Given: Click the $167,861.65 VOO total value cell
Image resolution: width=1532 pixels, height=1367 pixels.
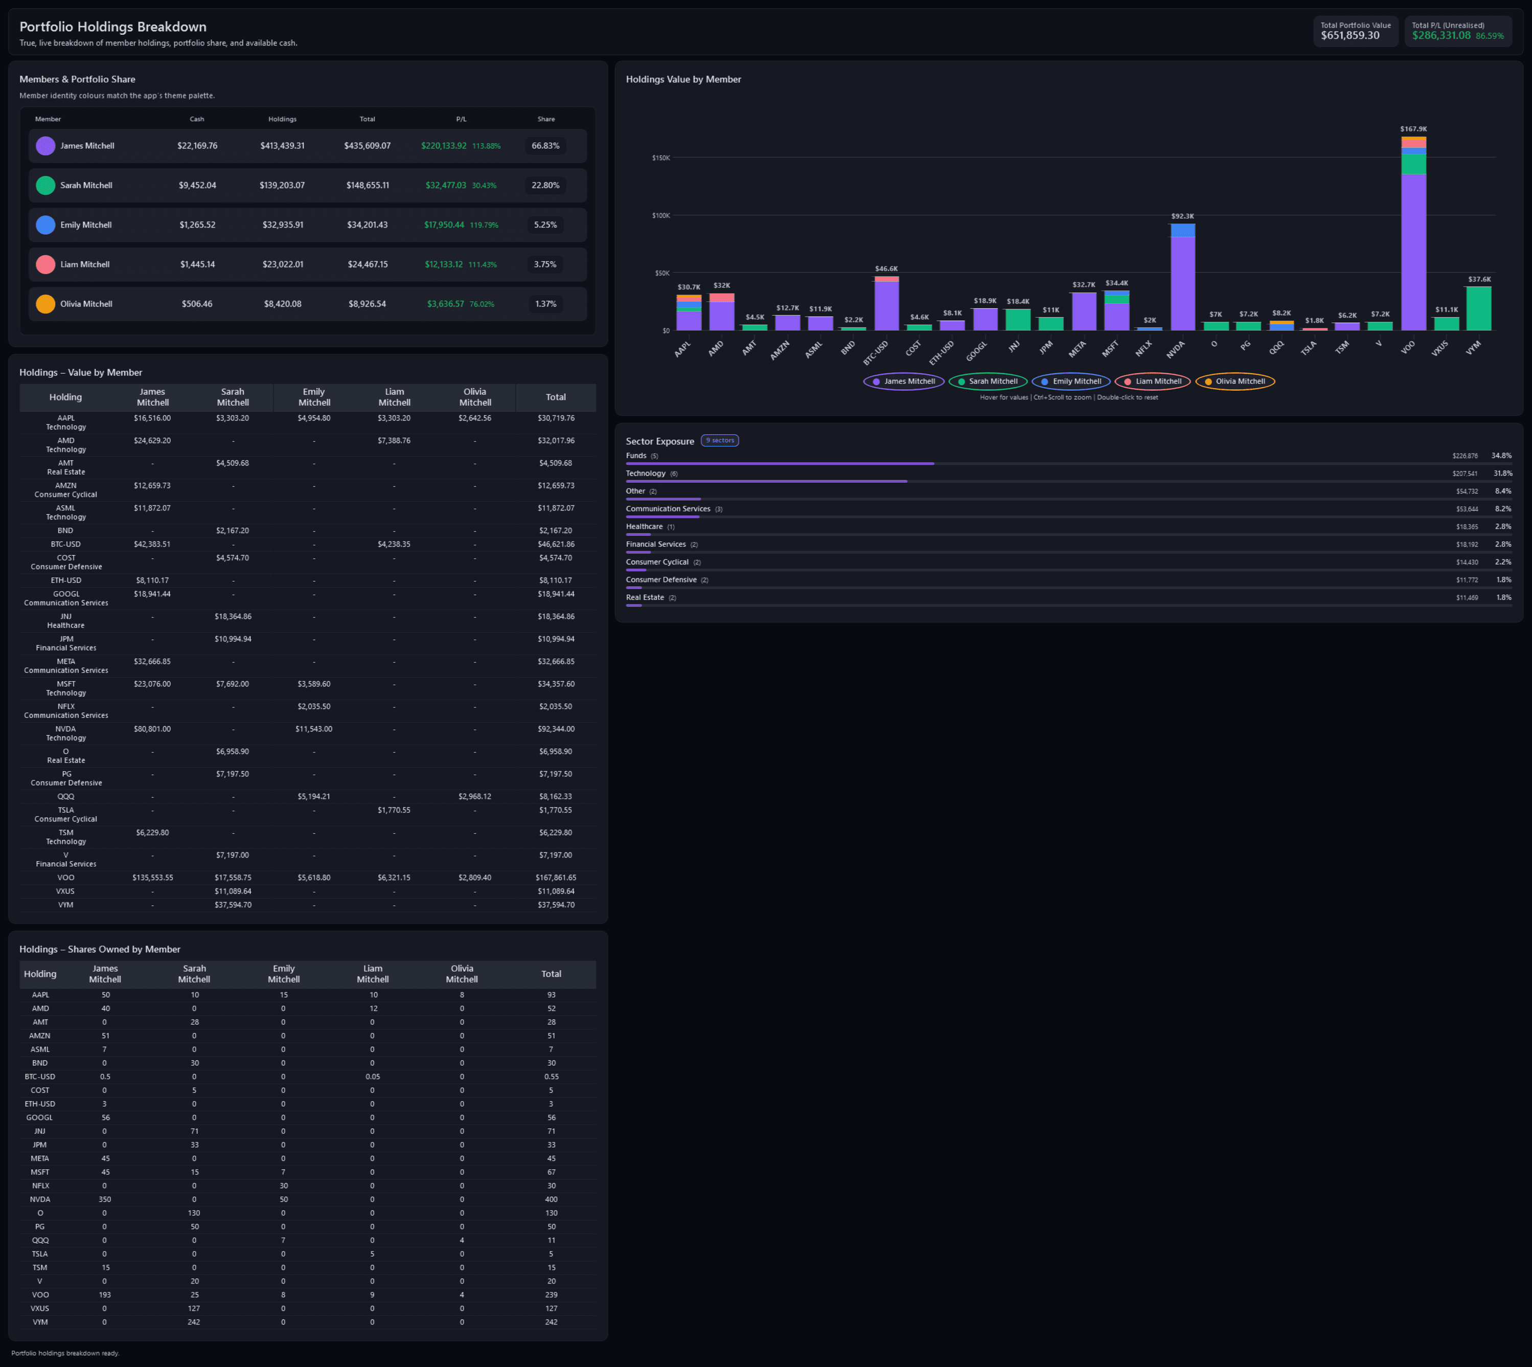Looking at the screenshot, I should 556,878.
